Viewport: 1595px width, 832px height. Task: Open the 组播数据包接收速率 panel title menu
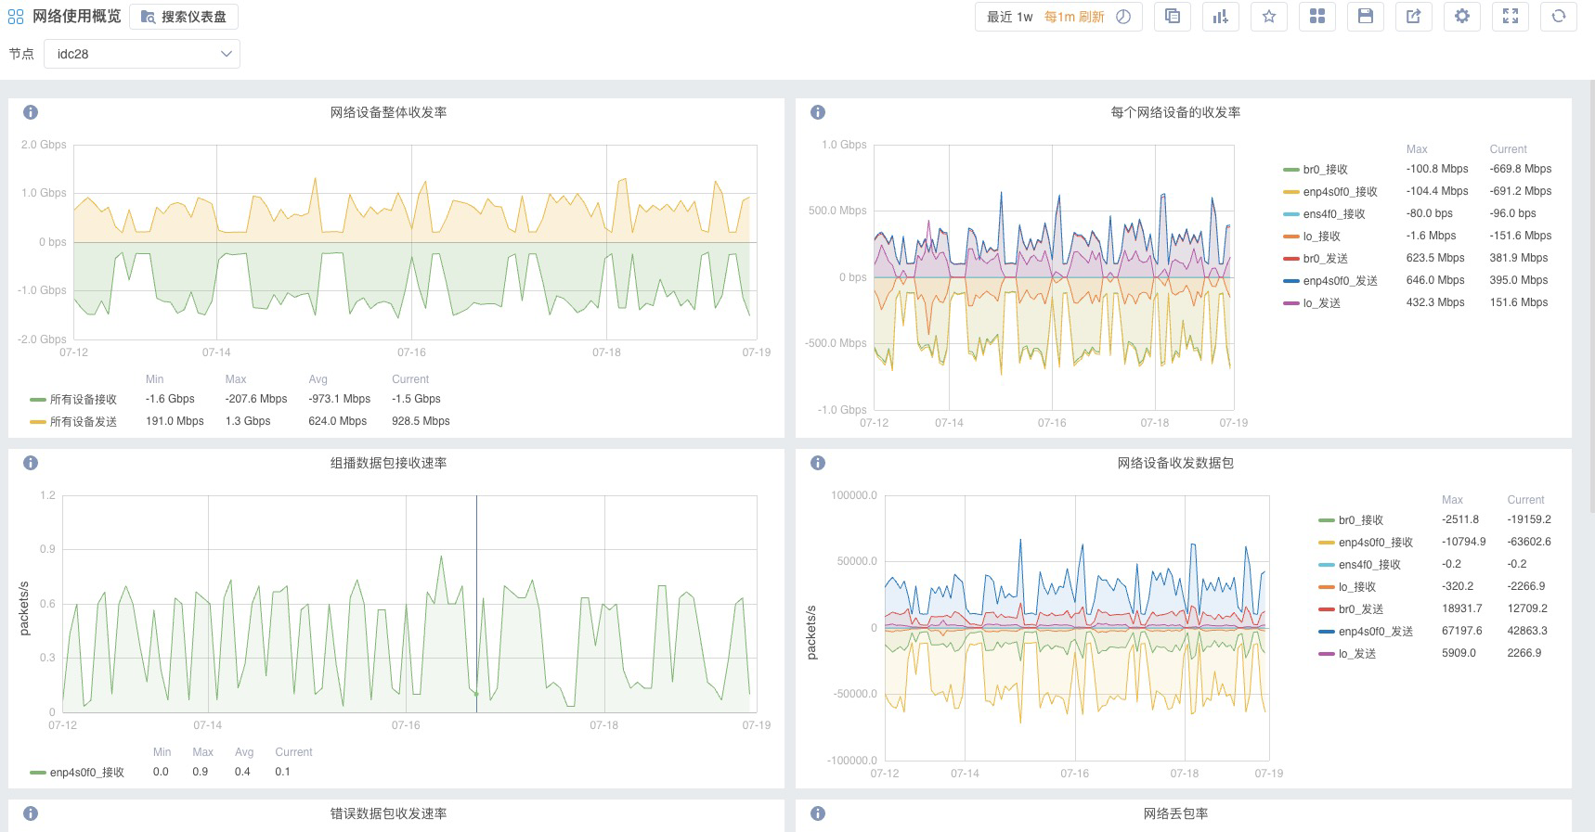tap(388, 463)
